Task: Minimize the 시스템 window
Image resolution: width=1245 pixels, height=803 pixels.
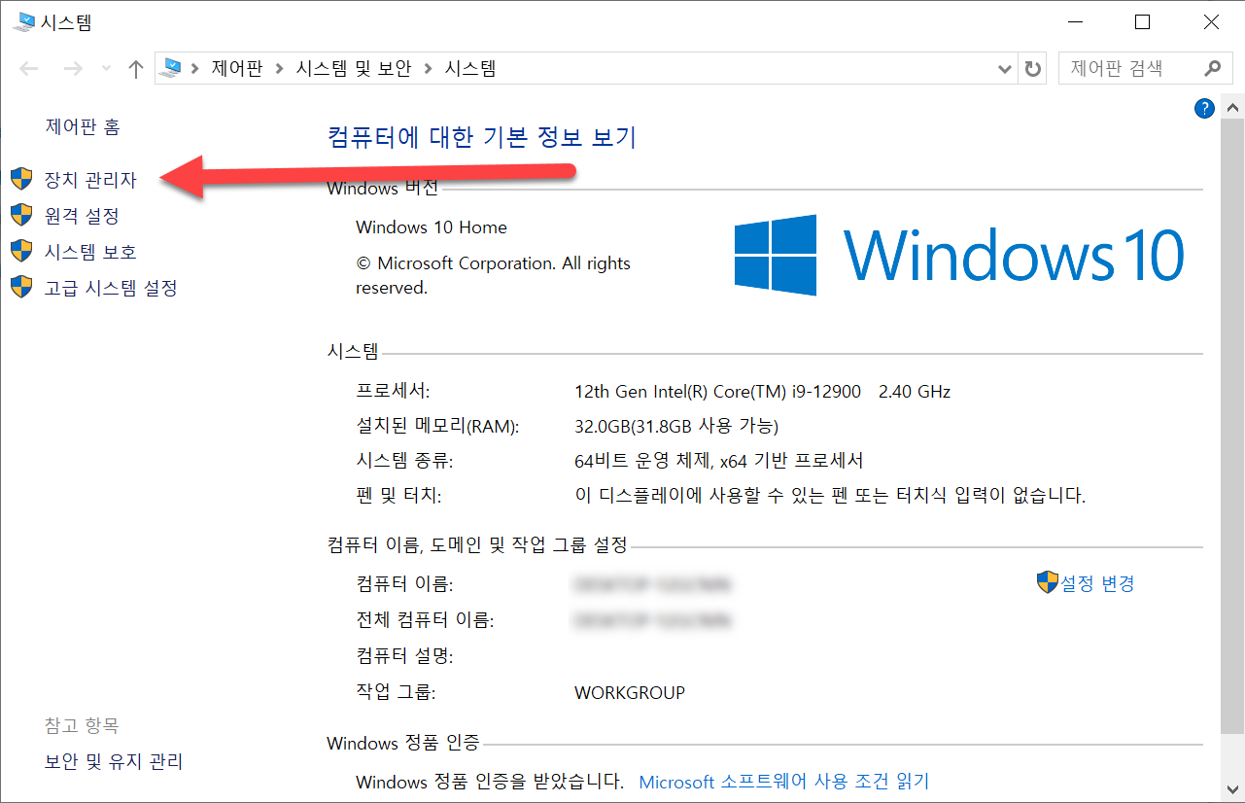Action: point(1074,21)
